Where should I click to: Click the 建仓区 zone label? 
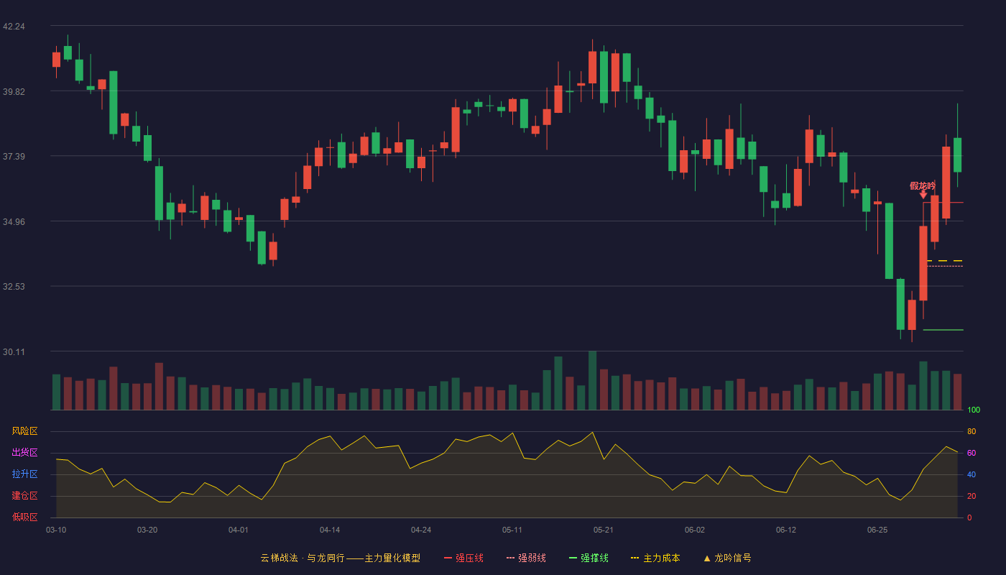pos(24,496)
